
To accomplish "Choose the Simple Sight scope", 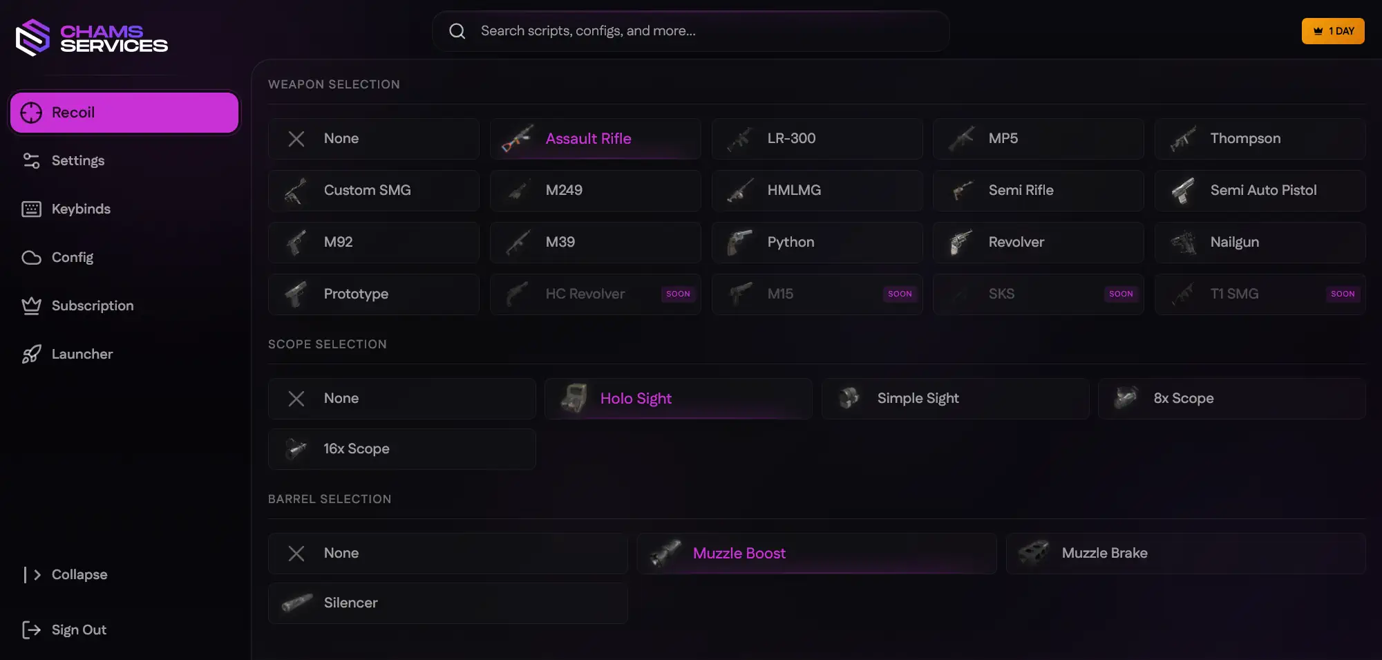I will click(955, 399).
